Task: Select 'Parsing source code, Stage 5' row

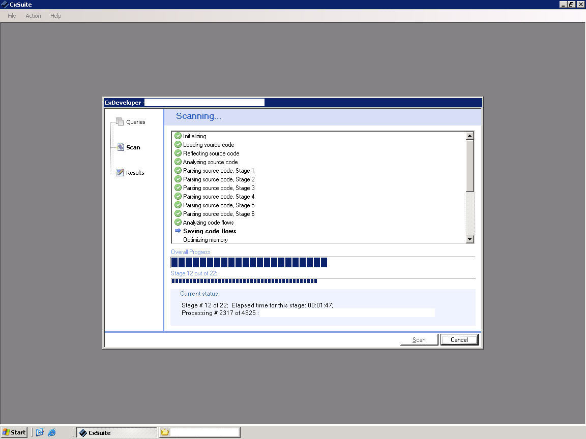Action: click(319, 205)
